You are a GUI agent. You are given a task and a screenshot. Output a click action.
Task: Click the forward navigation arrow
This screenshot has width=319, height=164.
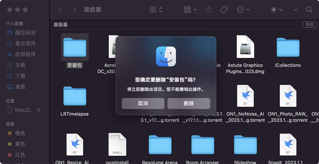(74, 10)
